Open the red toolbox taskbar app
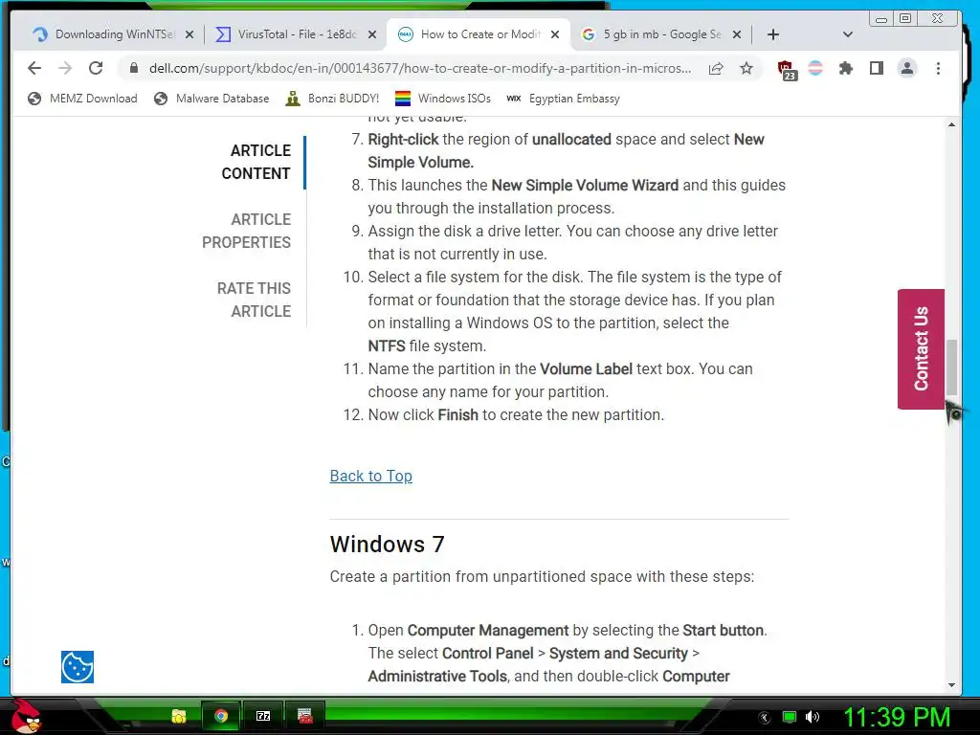Screen dimensions: 980x735 click(x=305, y=716)
